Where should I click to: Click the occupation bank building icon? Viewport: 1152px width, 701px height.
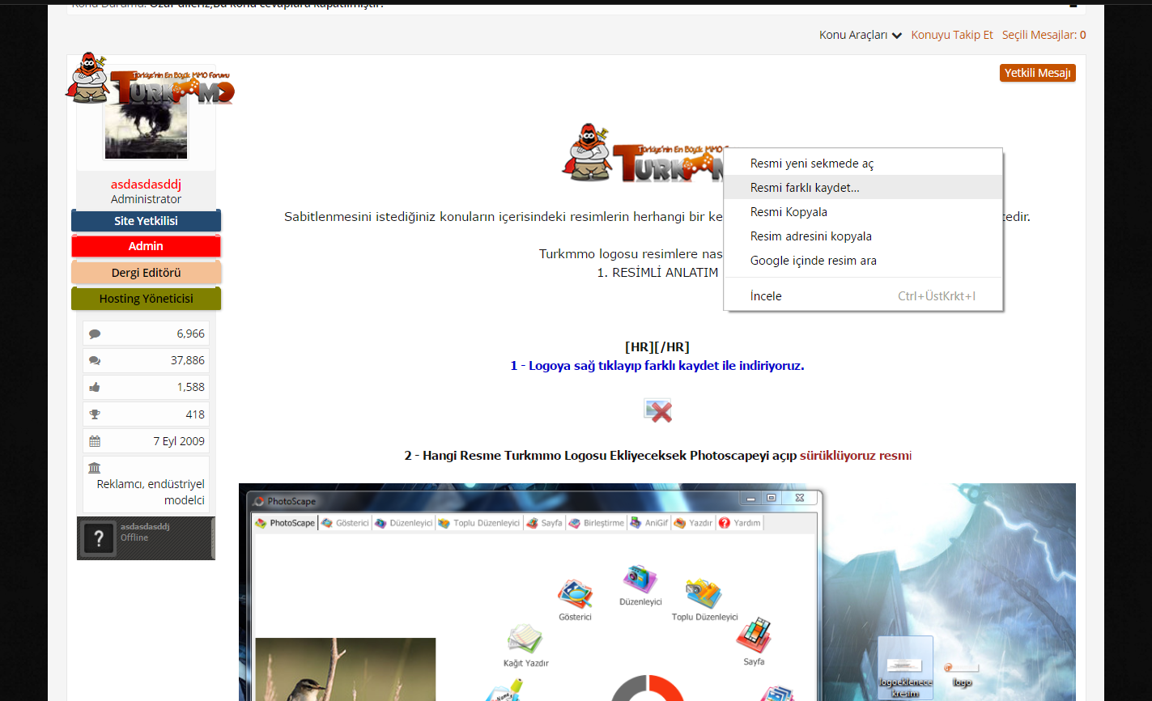[95, 468]
